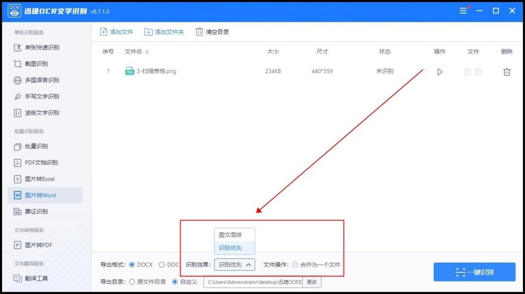Screen dimensions: 525x294
Task: Click the 更改 directory button
Action: tap(312, 282)
